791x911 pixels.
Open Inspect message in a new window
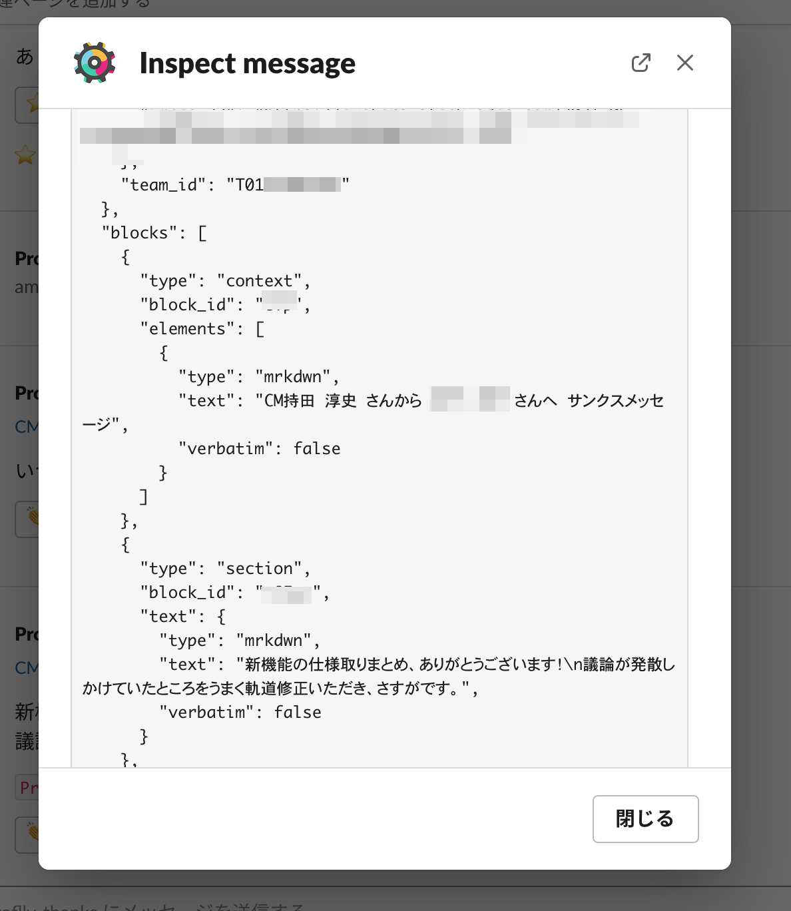tap(641, 63)
